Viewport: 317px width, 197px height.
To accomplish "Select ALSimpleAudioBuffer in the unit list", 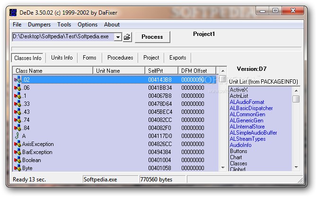I will click(253, 133).
